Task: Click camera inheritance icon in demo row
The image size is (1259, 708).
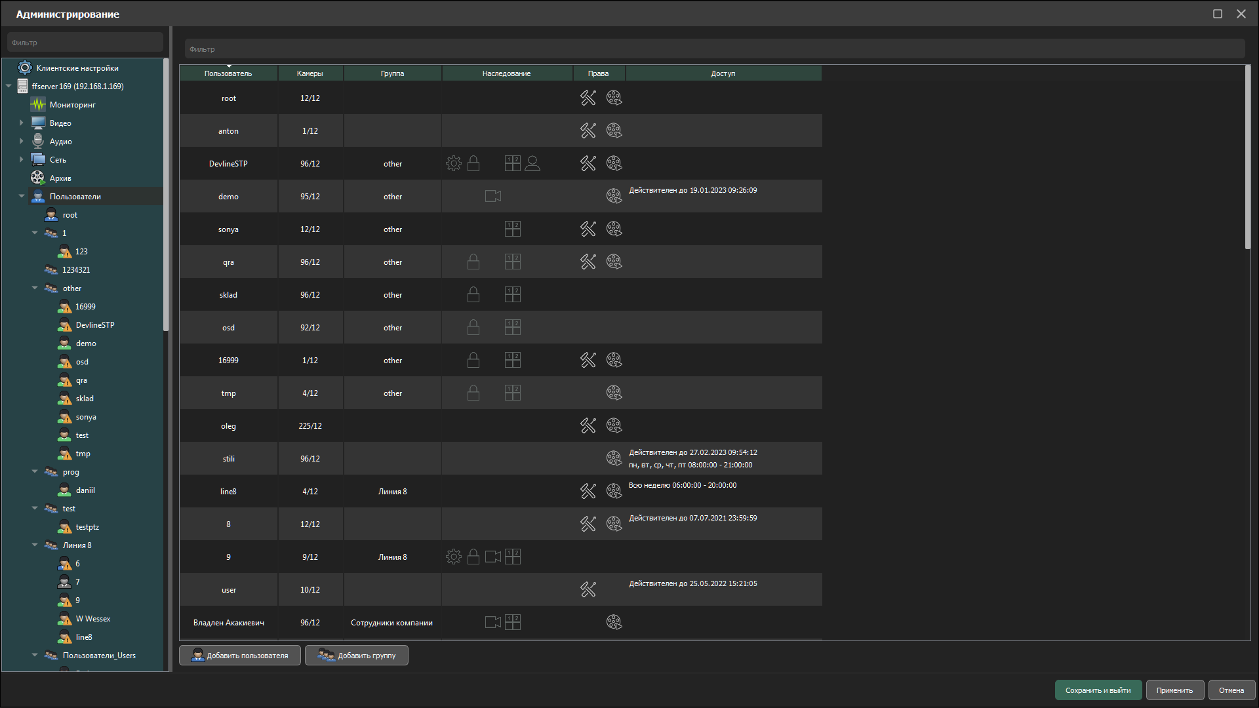Action: [x=492, y=196]
